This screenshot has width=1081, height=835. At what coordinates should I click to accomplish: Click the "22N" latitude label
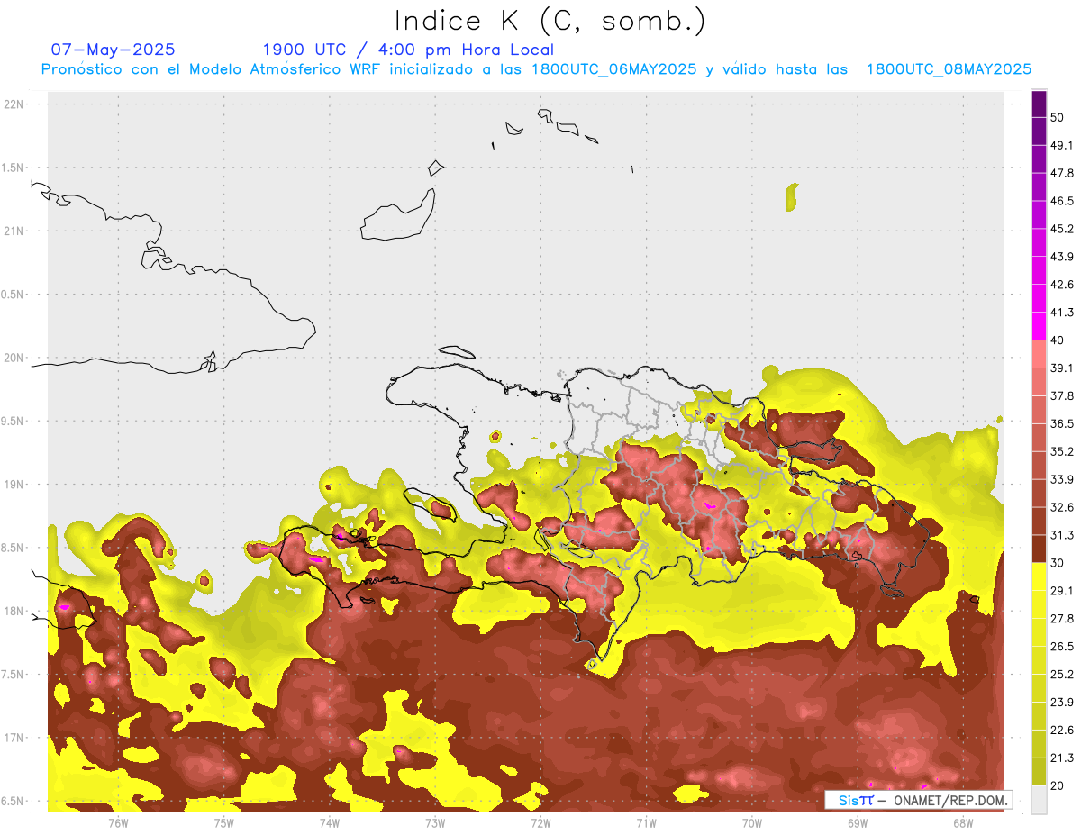[14, 104]
